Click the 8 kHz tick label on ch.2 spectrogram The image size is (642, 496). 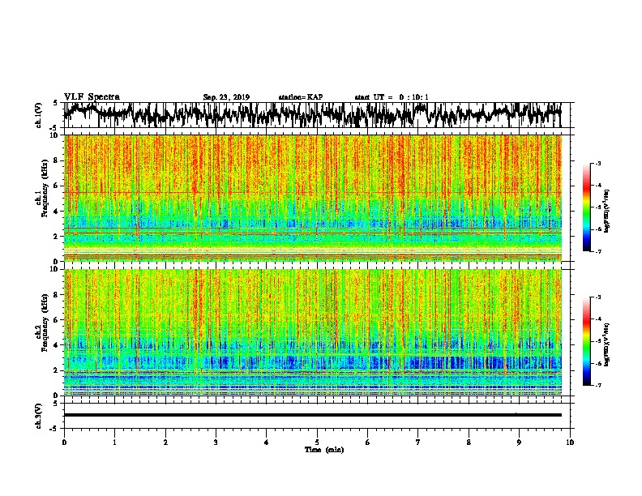pyautogui.click(x=57, y=295)
